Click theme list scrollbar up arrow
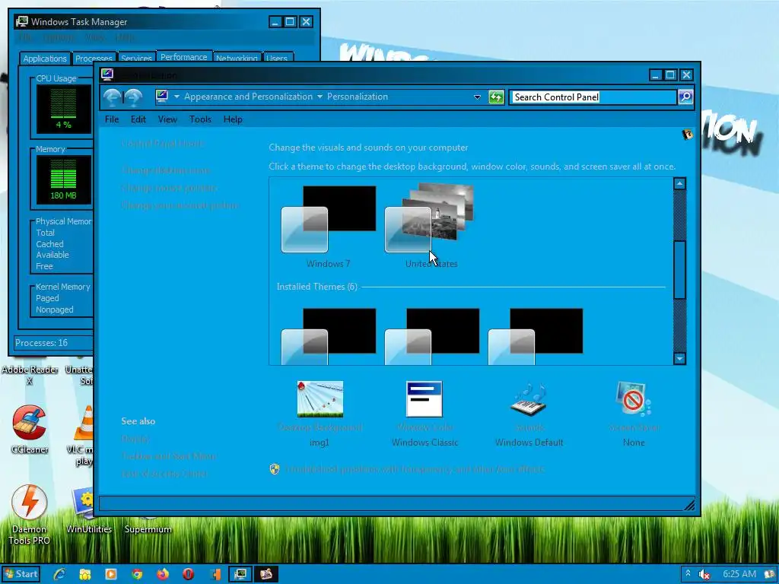Image resolution: width=779 pixels, height=584 pixels. point(679,184)
